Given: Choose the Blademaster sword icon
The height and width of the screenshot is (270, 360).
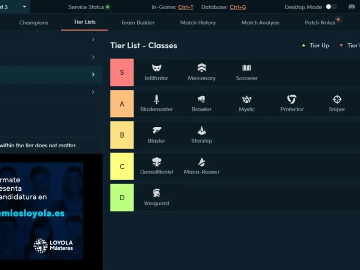Looking at the screenshot, I should tap(157, 99).
